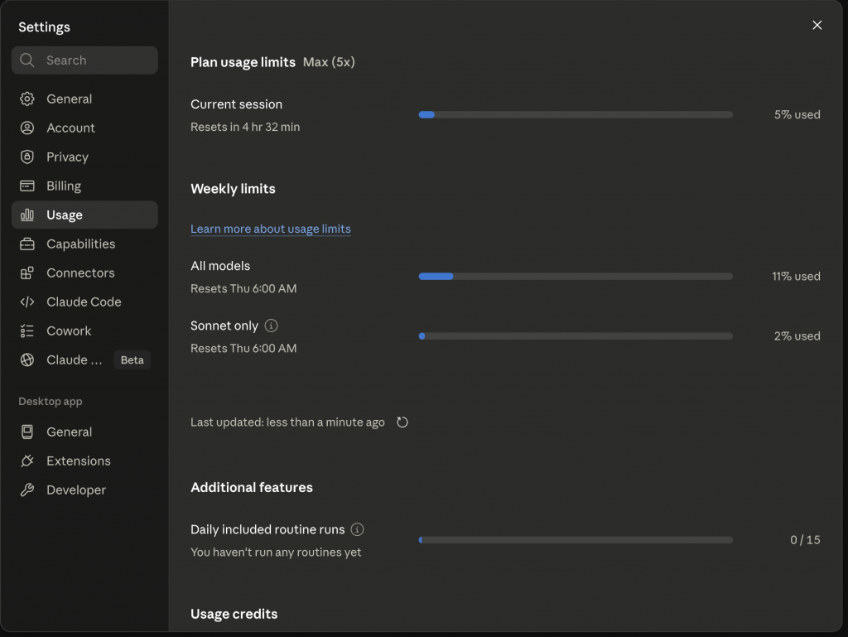Click the Connectors blocks icon
Screen dimensions: 848x637
tap(27, 273)
